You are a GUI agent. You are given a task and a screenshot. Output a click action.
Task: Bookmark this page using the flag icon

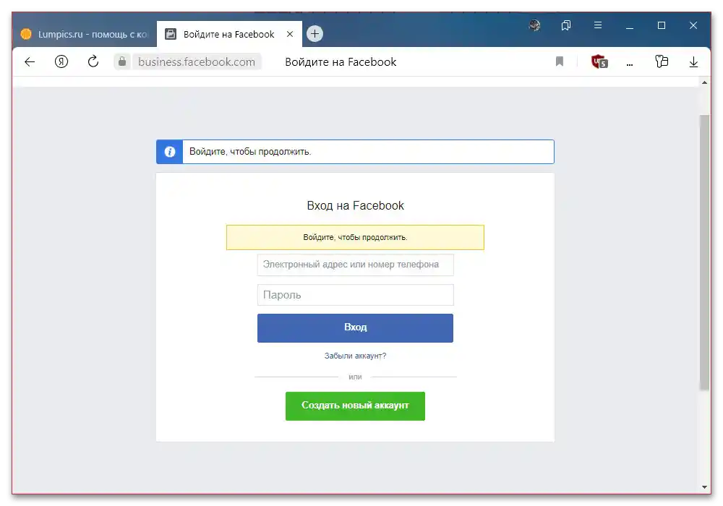pos(560,62)
